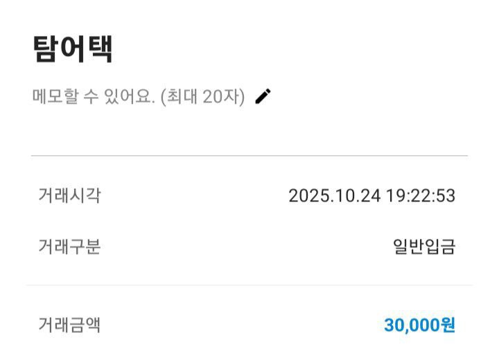Click the '거래시각' label
Screen dimensions: 499x360
(x=69, y=196)
